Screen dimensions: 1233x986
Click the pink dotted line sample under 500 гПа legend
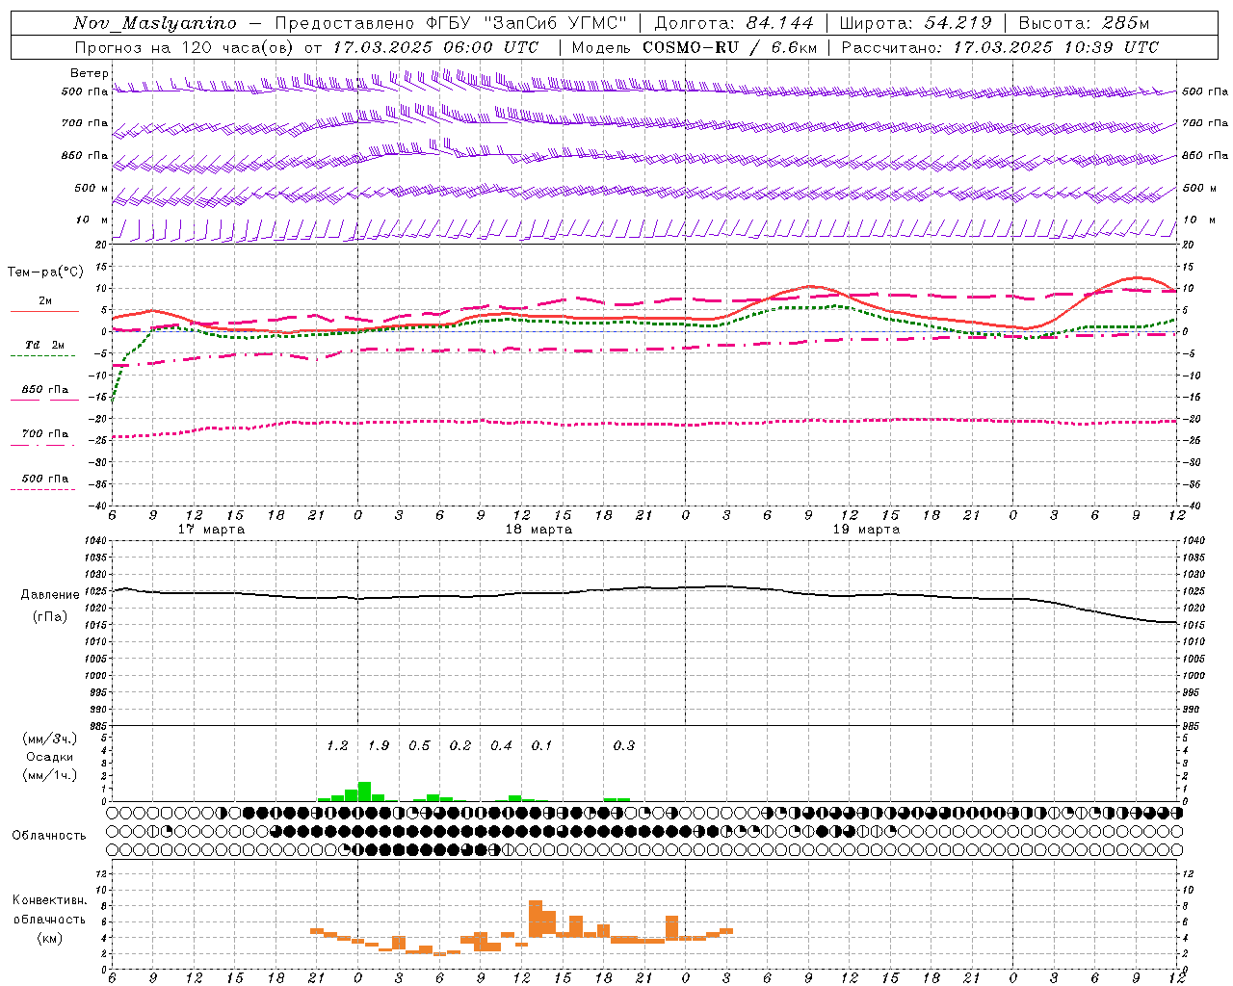[42, 490]
